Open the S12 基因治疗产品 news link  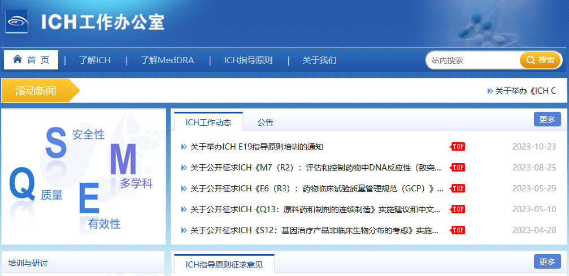315,230
